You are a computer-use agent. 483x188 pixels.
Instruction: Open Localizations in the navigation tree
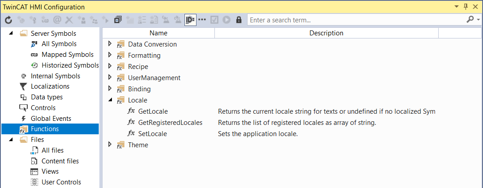click(x=50, y=86)
